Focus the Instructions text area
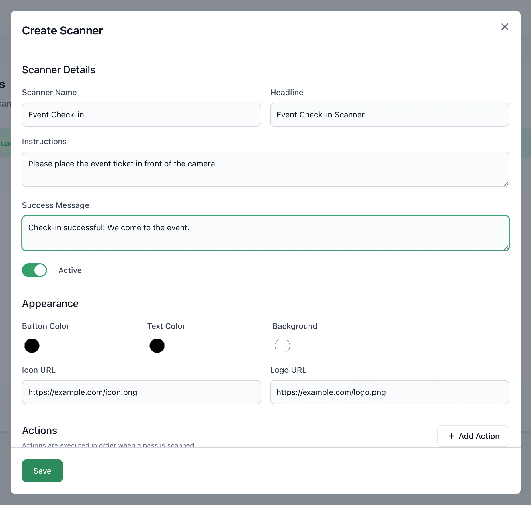The image size is (531, 505). [266, 169]
